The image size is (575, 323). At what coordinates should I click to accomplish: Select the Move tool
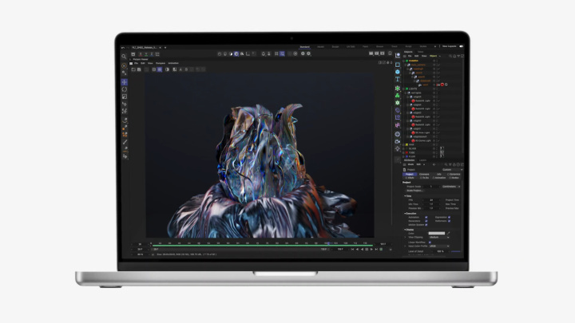[125, 82]
